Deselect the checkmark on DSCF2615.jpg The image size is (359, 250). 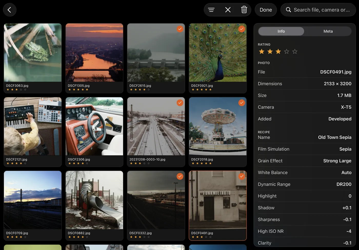click(x=180, y=29)
